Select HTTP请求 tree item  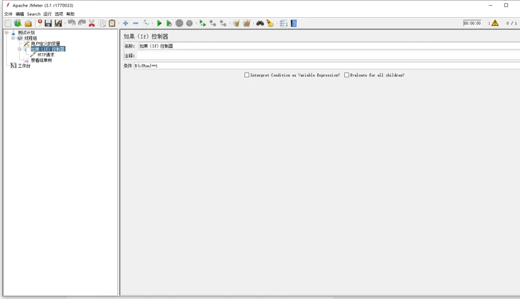(46, 55)
